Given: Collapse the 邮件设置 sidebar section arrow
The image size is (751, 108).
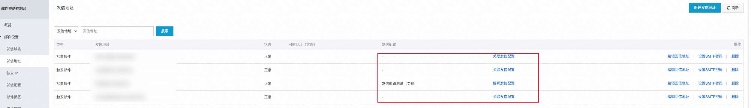Looking at the screenshot, I should click(1, 37).
